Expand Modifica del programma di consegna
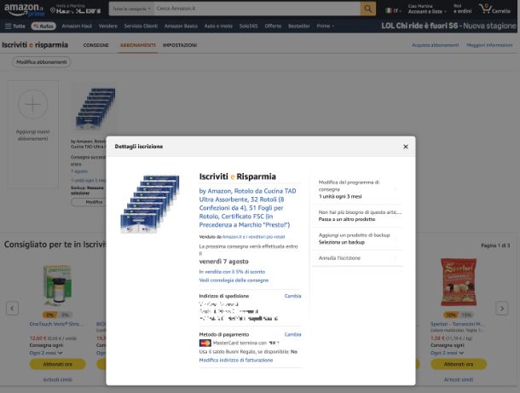520x393 pixels. pyautogui.click(x=358, y=189)
